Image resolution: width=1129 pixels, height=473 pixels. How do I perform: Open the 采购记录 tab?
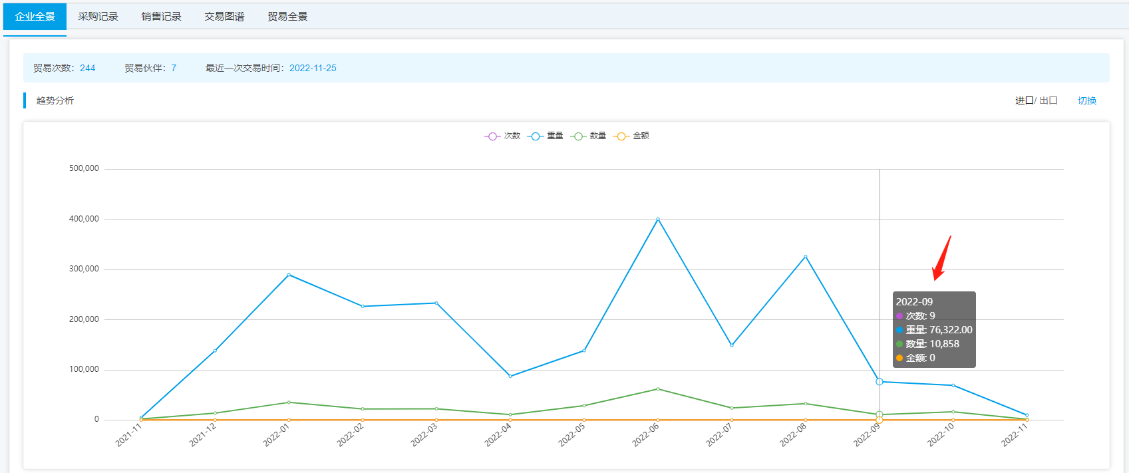coord(98,17)
